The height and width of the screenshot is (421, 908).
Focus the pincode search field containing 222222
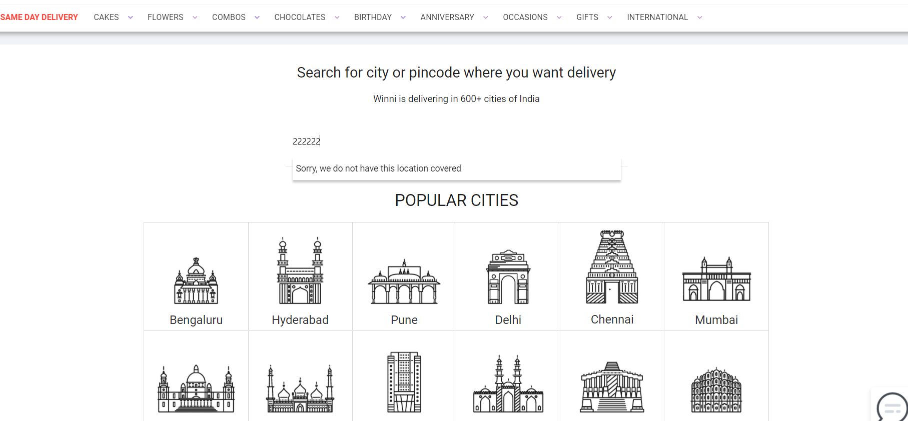click(x=456, y=141)
